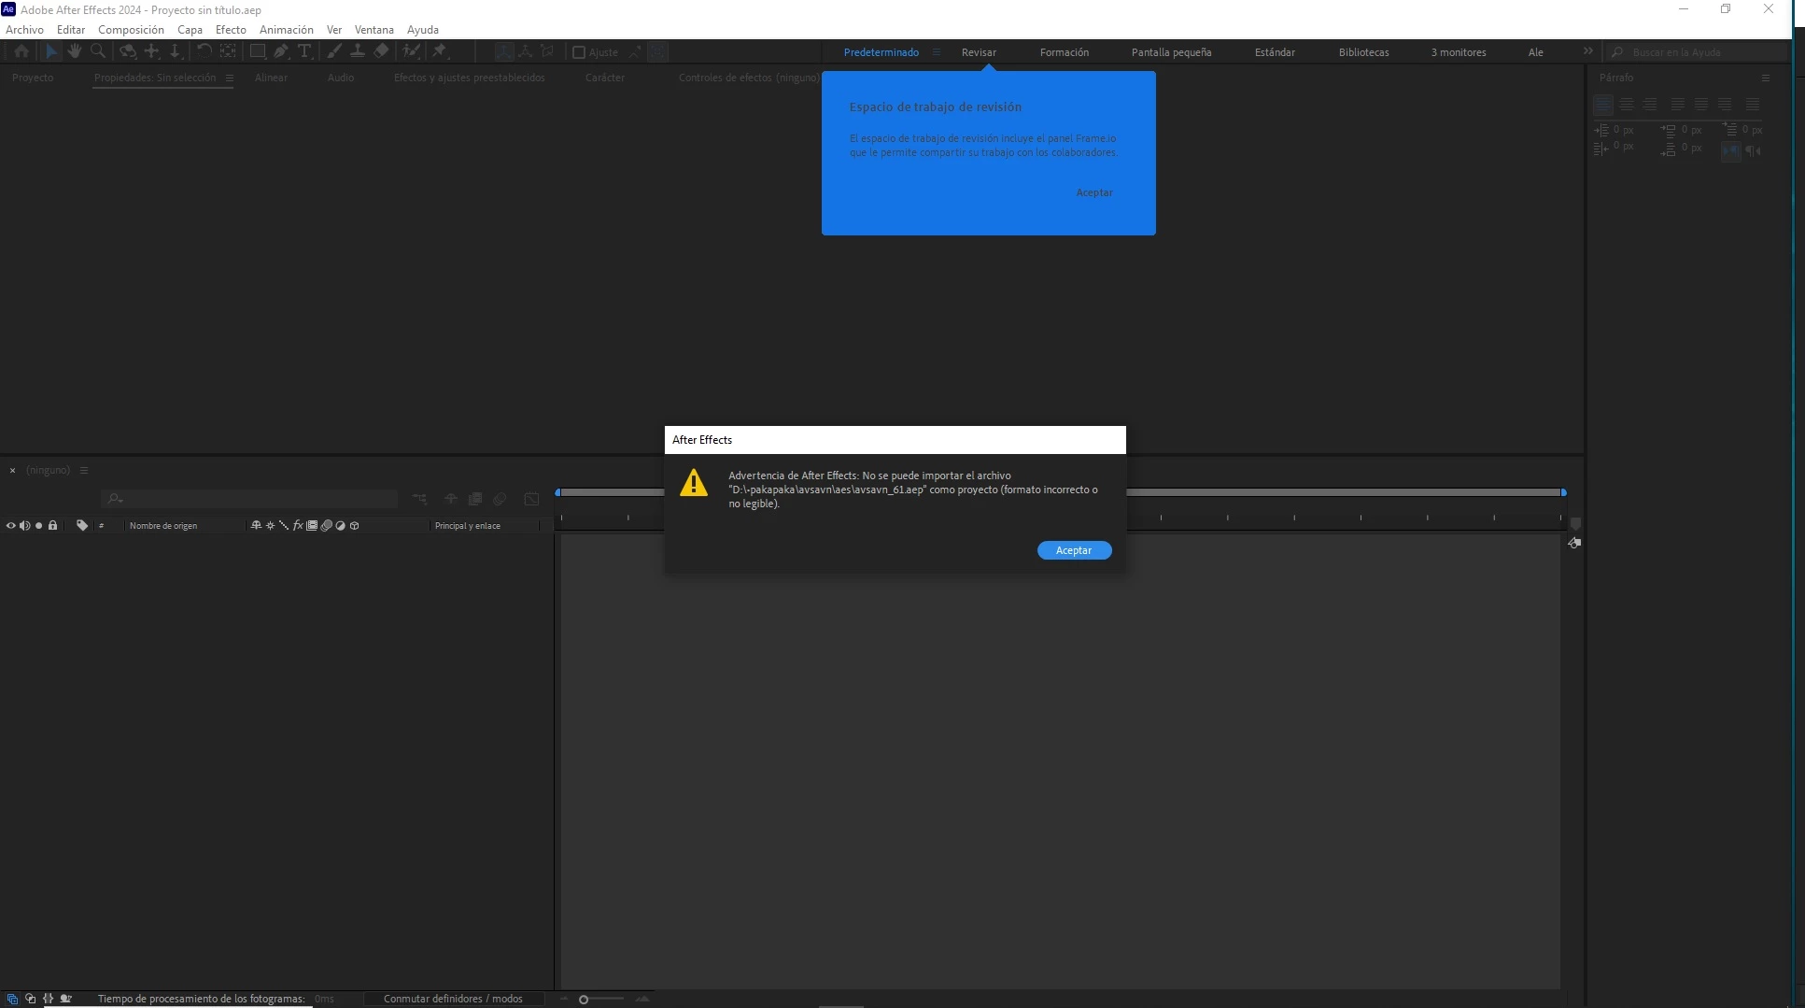This screenshot has height=1008, width=1805.
Task: Open the Editar menu
Action: pyautogui.click(x=71, y=30)
